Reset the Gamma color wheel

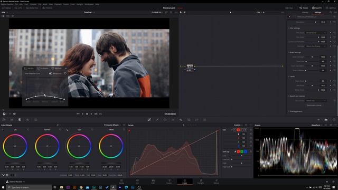60,130
